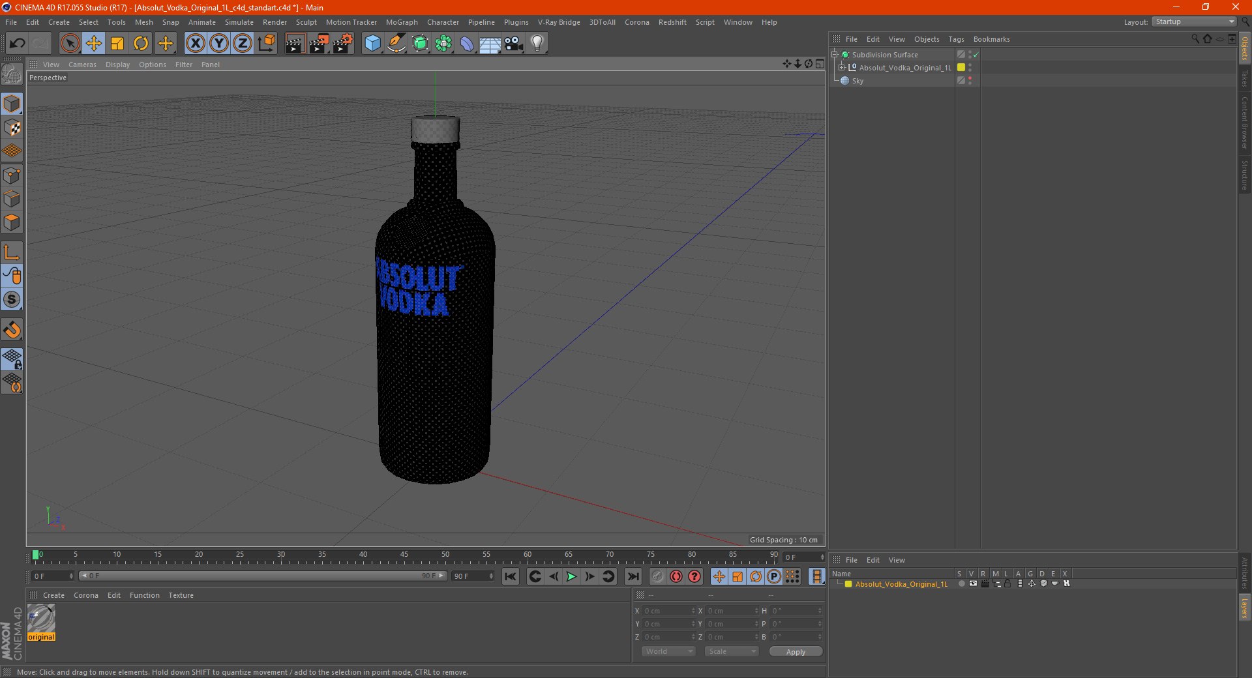Viewport: 1252px width, 678px height.
Task: Open material manager Texture menu
Action: [181, 595]
